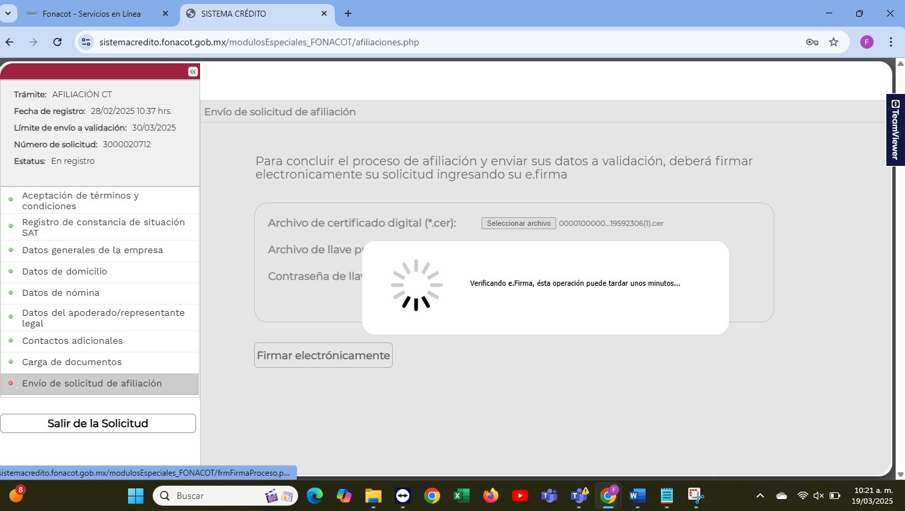Launch Excel from the taskbar
The image size is (905, 511).
click(461, 496)
